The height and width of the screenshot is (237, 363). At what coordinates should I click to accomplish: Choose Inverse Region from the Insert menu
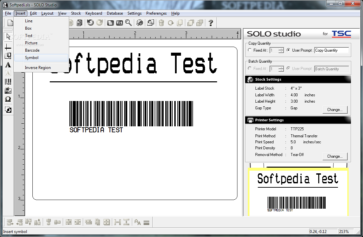[x=41, y=68]
